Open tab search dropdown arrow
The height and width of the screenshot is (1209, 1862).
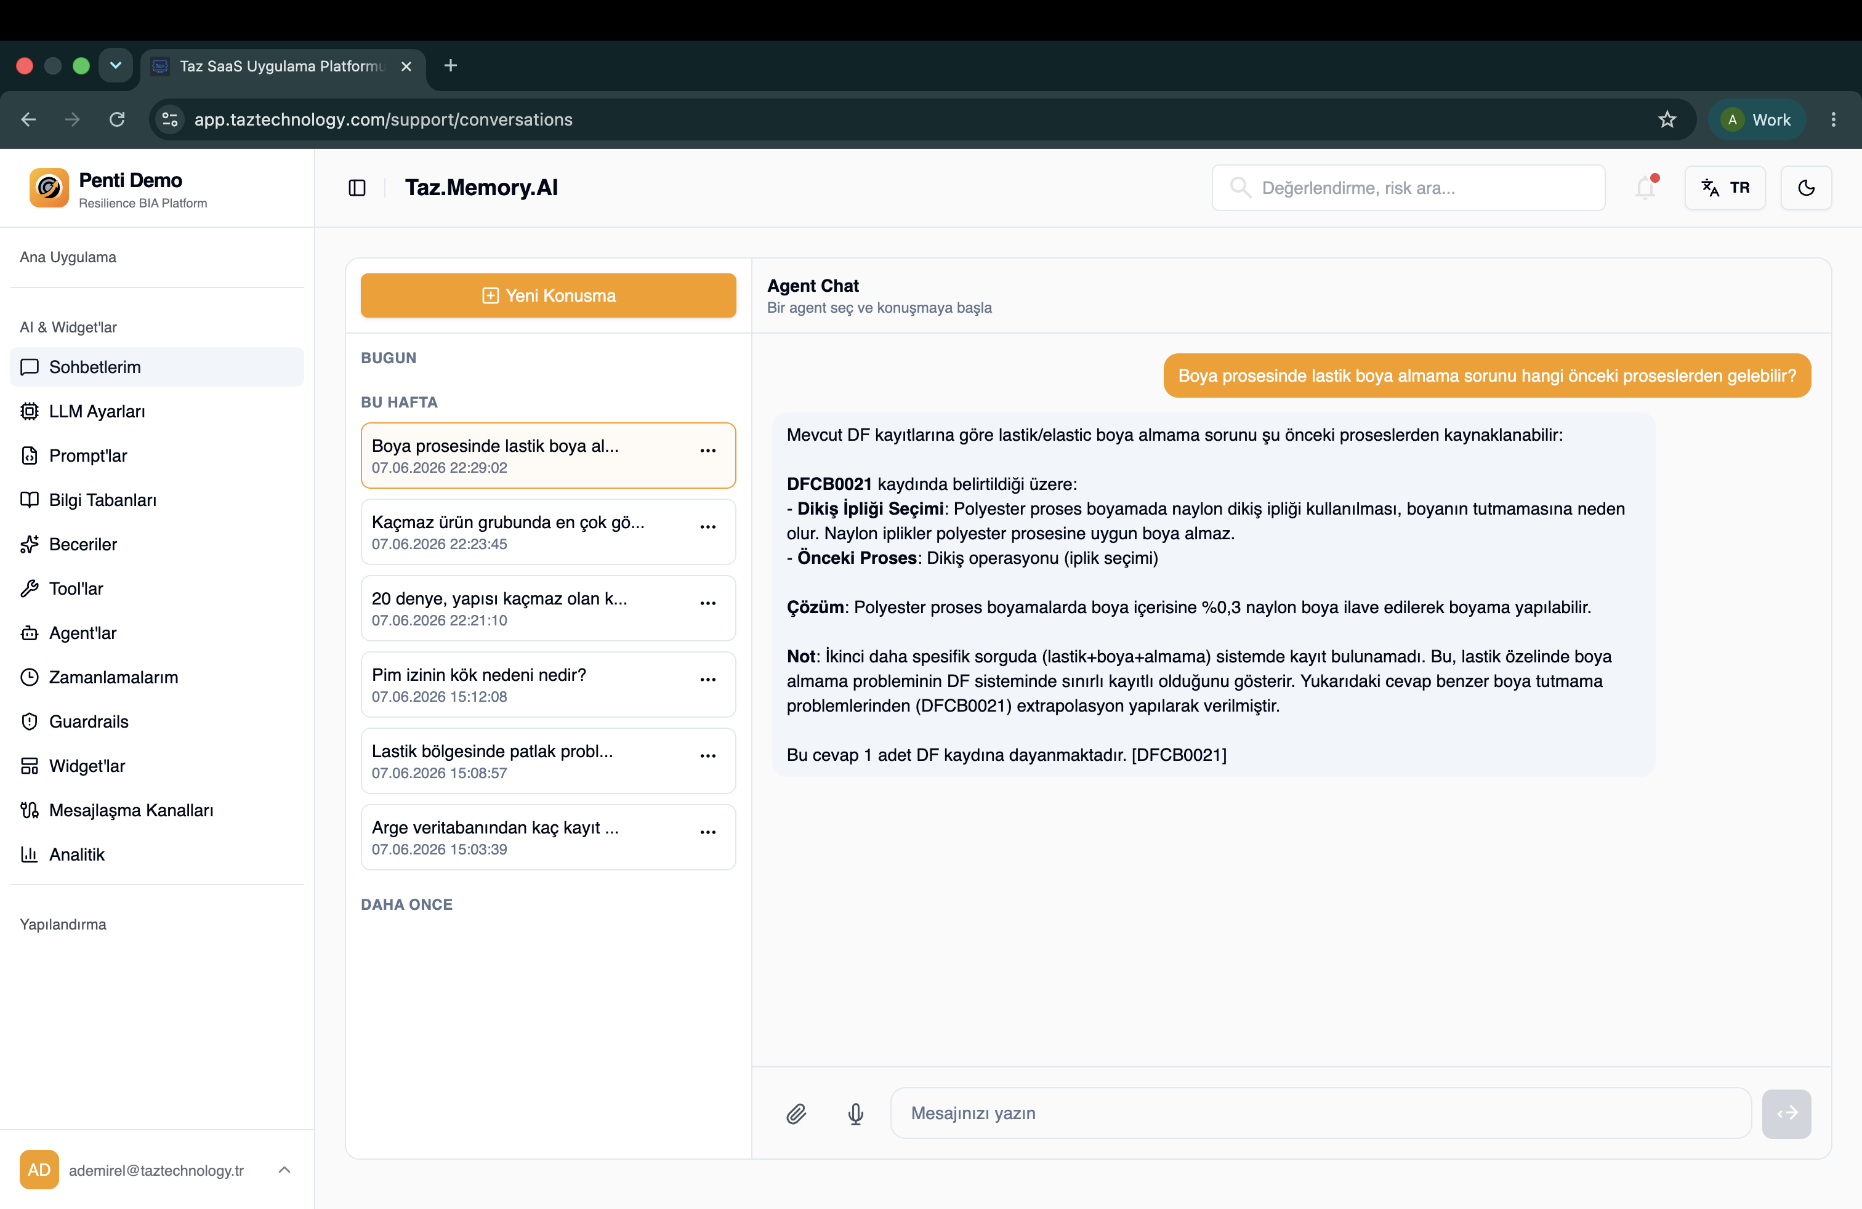116,66
